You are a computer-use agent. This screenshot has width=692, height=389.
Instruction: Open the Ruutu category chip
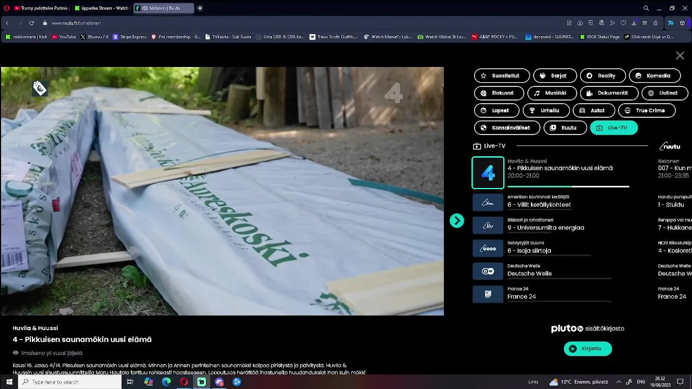pos(565,128)
